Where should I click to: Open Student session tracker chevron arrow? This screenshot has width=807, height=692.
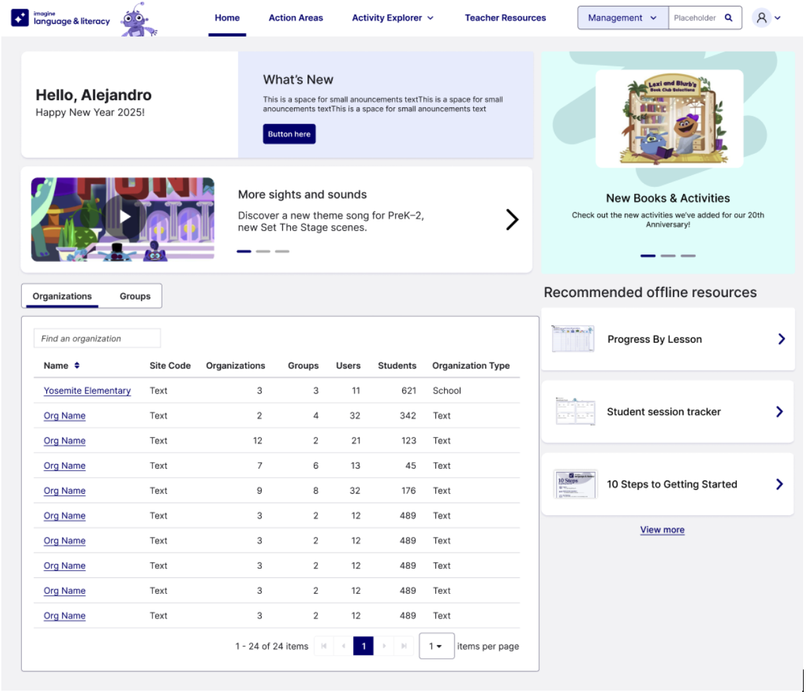pyautogui.click(x=779, y=412)
